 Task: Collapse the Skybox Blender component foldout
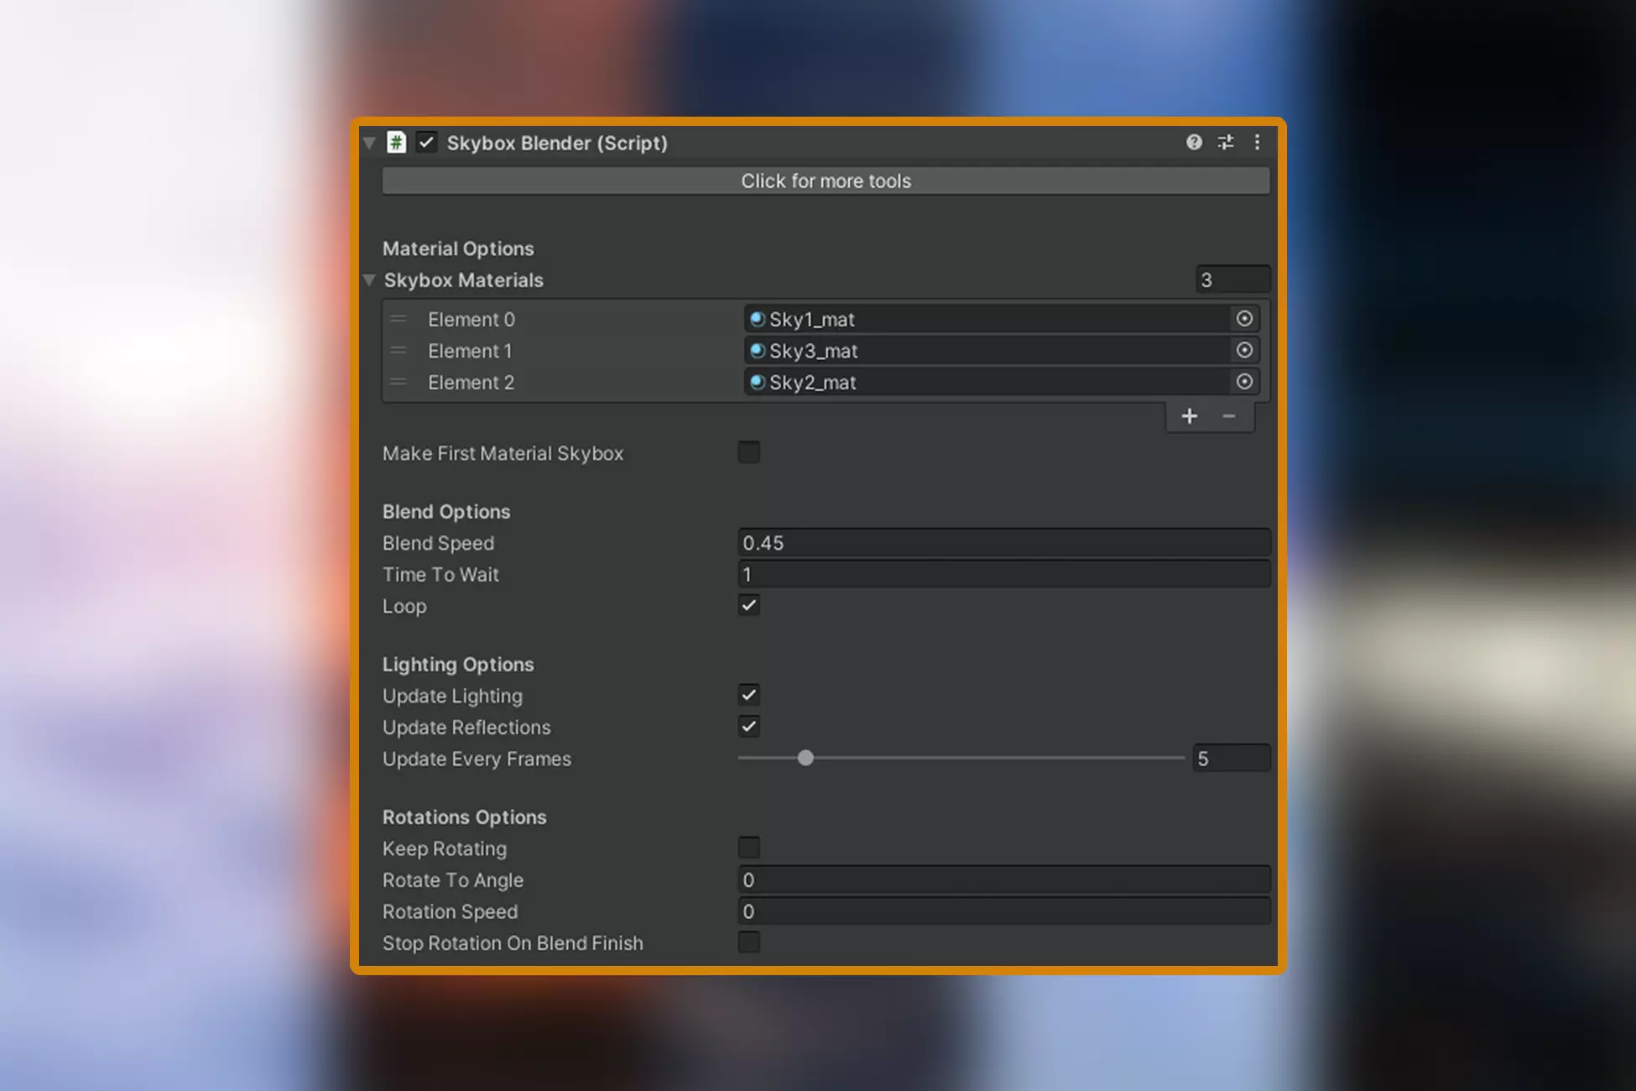[369, 143]
